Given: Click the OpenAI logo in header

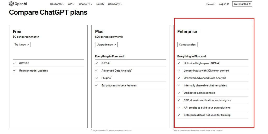Looking at the screenshot, I should point(18,4).
